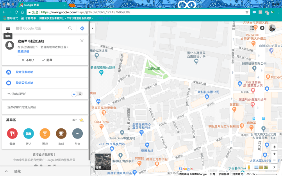Select 順陽玻璃有限公司 map pin
This screenshot has width=282, height=176.
point(254,68)
